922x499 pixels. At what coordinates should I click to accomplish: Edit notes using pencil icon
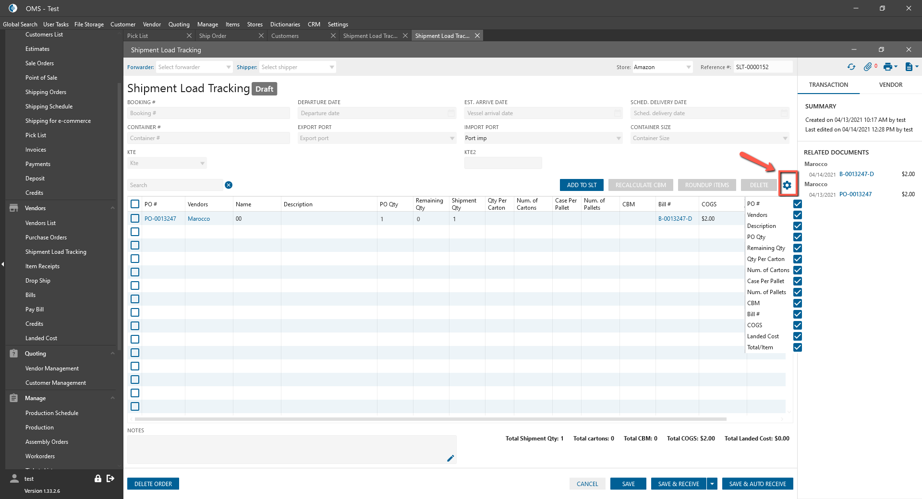450,458
